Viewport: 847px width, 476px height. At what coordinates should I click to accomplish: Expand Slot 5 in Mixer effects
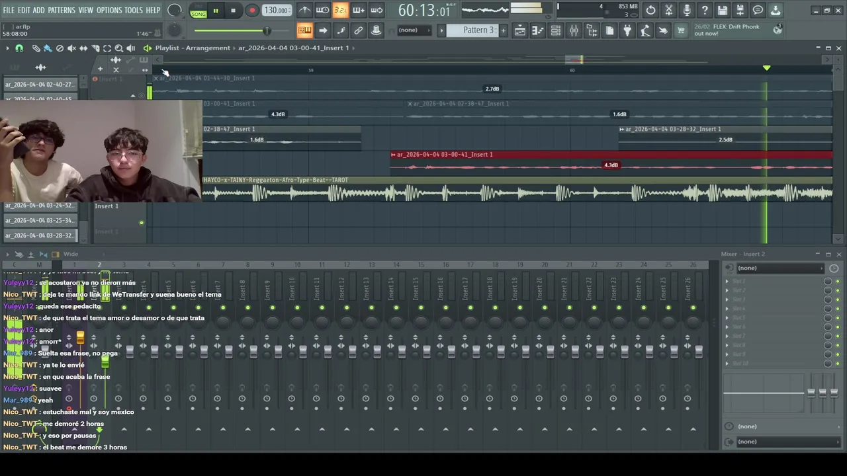(x=727, y=318)
